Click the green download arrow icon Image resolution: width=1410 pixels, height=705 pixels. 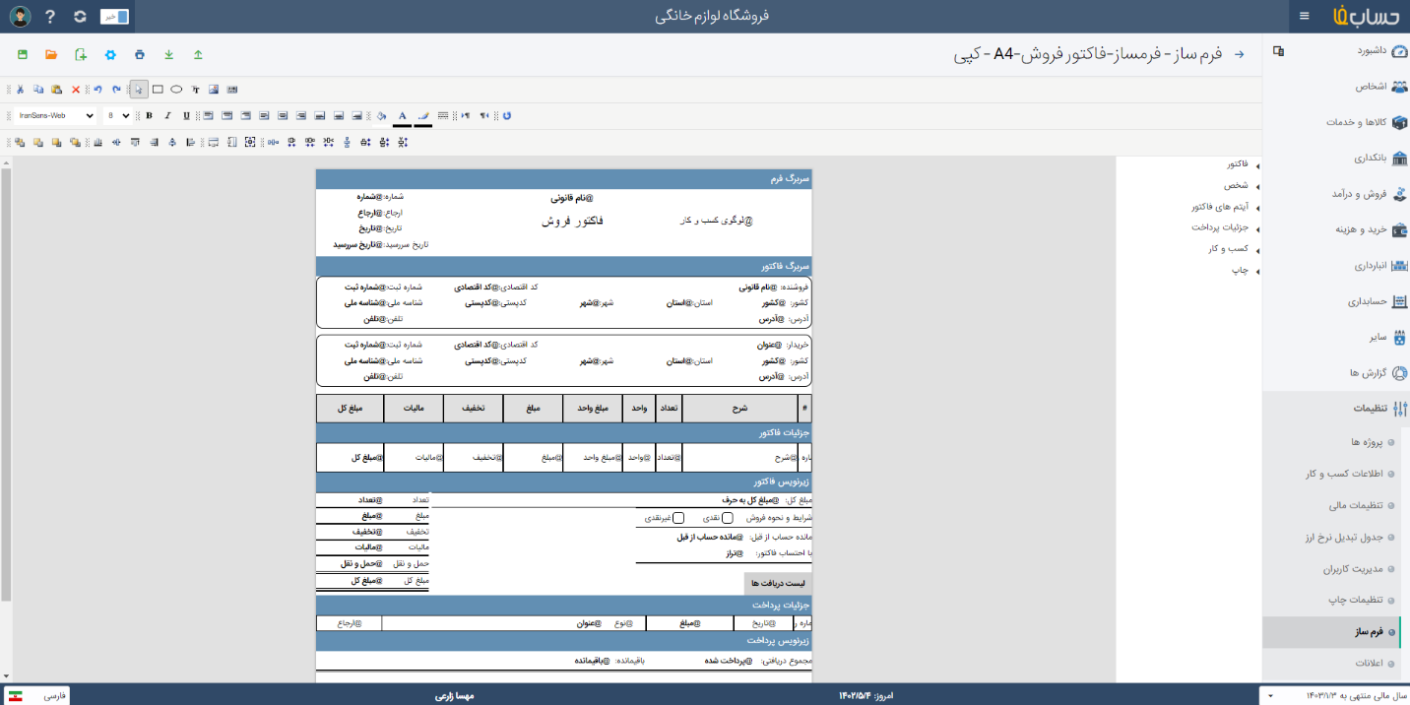pos(168,54)
